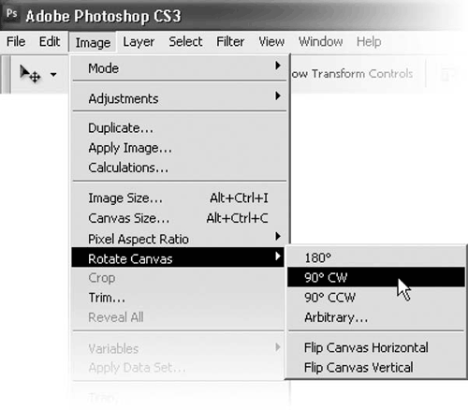The image size is (468, 410).
Task: Open the View menu
Action: click(x=271, y=41)
